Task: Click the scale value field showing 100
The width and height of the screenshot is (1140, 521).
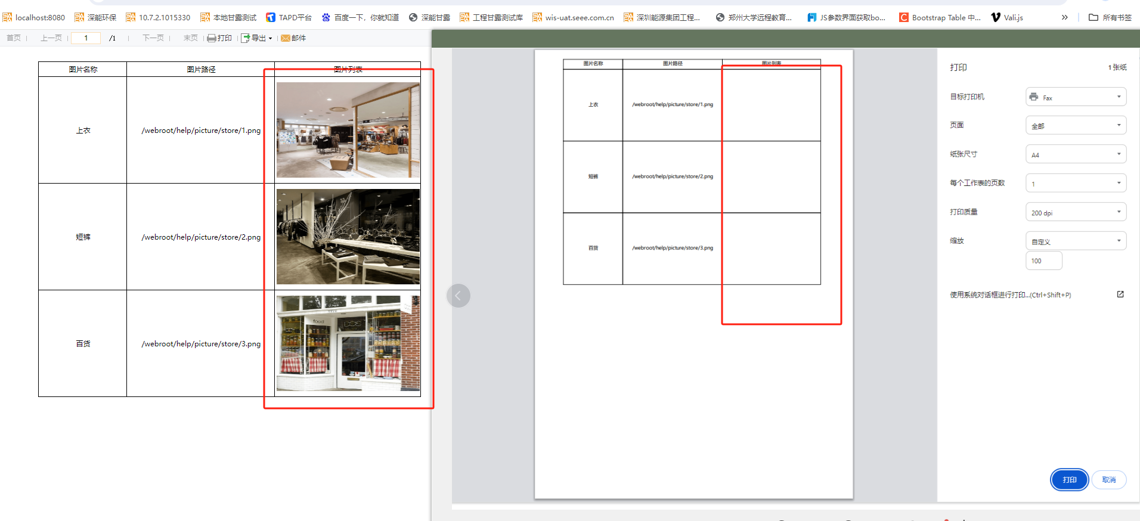Action: point(1044,260)
